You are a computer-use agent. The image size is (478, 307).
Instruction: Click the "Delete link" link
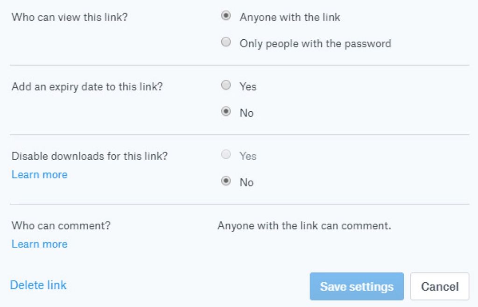tap(38, 285)
